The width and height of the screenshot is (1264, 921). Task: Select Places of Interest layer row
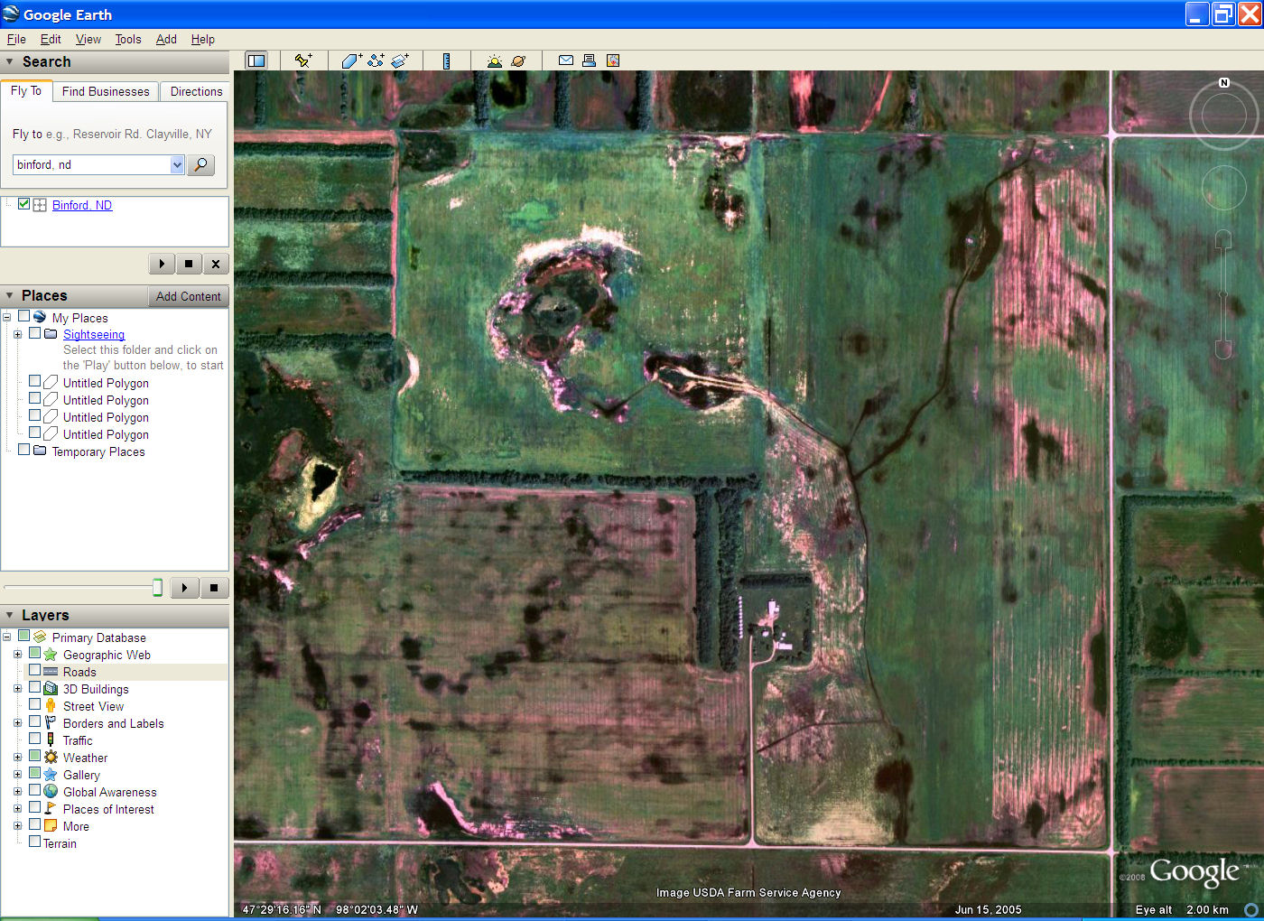coord(108,809)
